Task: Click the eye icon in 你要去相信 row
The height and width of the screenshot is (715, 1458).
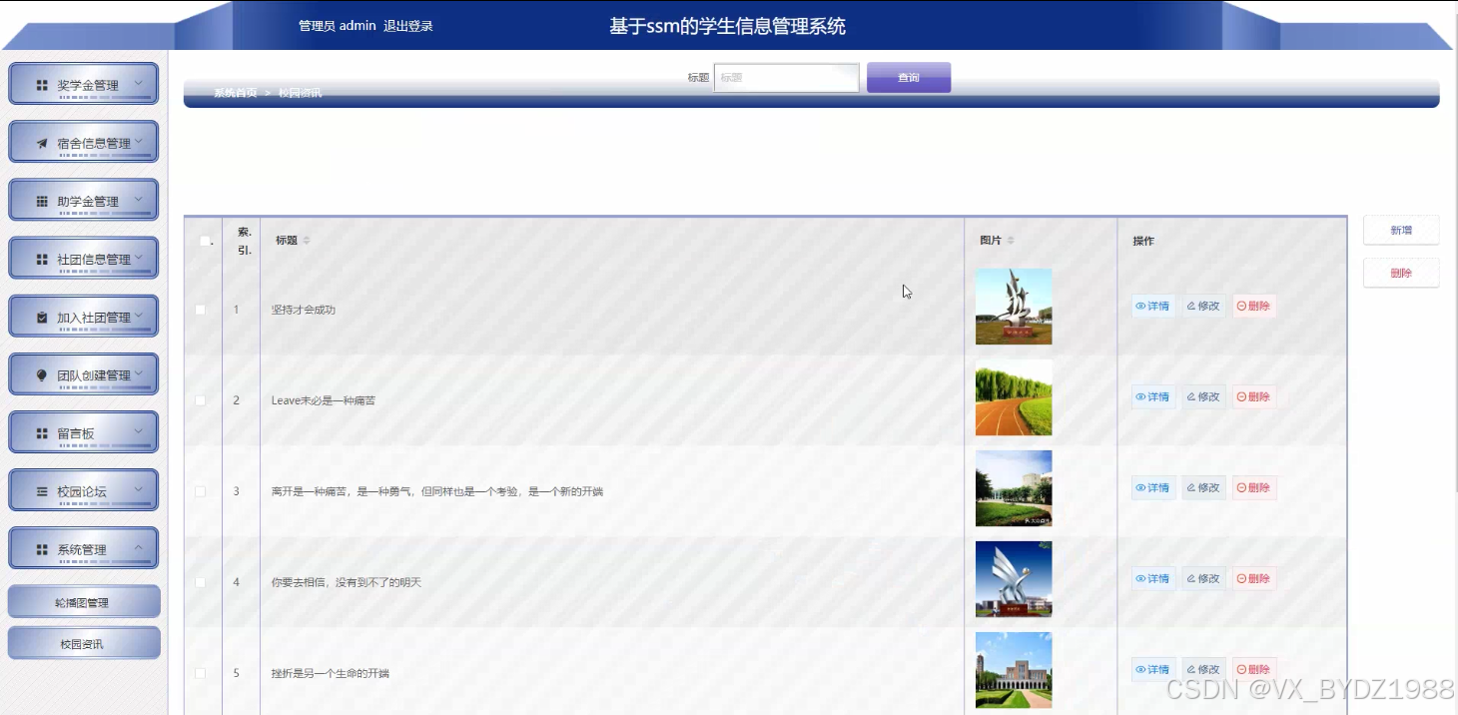Action: 1140,579
